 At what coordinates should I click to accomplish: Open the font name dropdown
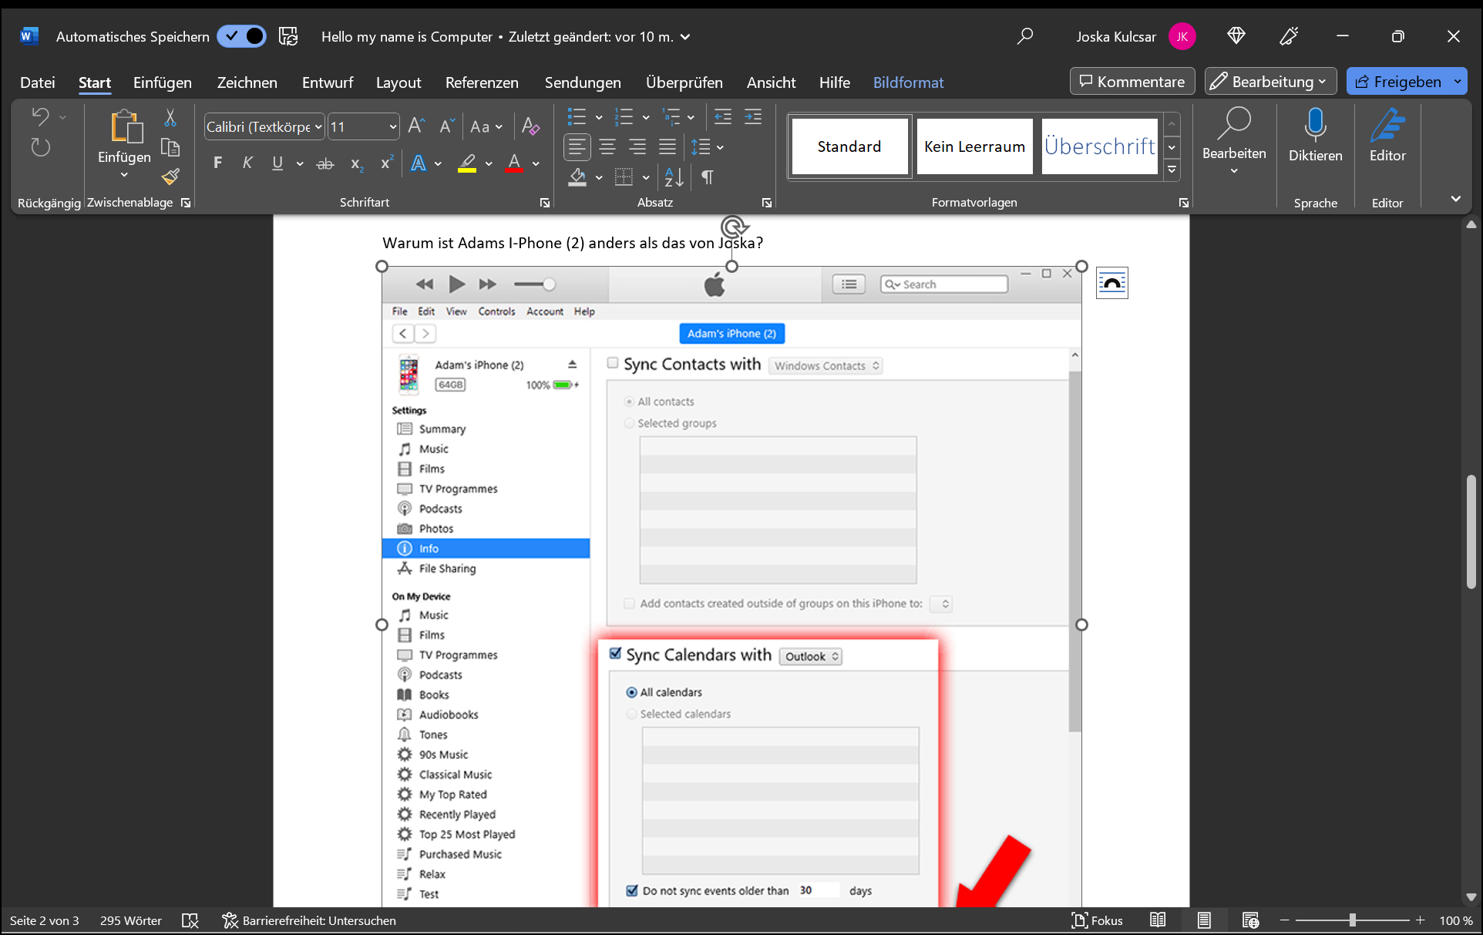(x=318, y=127)
